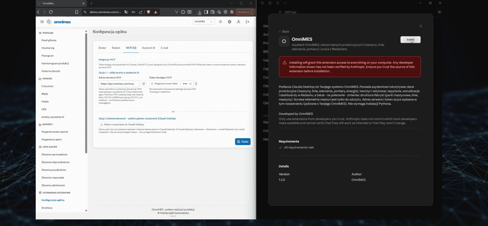
Task: Open the Brave Wallet icon
Action: point(213,12)
